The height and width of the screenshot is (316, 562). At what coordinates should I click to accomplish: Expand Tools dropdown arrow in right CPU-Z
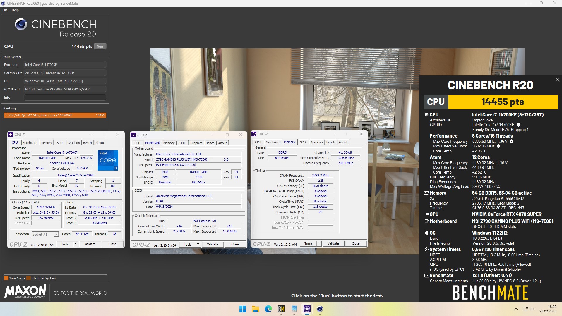319,243
